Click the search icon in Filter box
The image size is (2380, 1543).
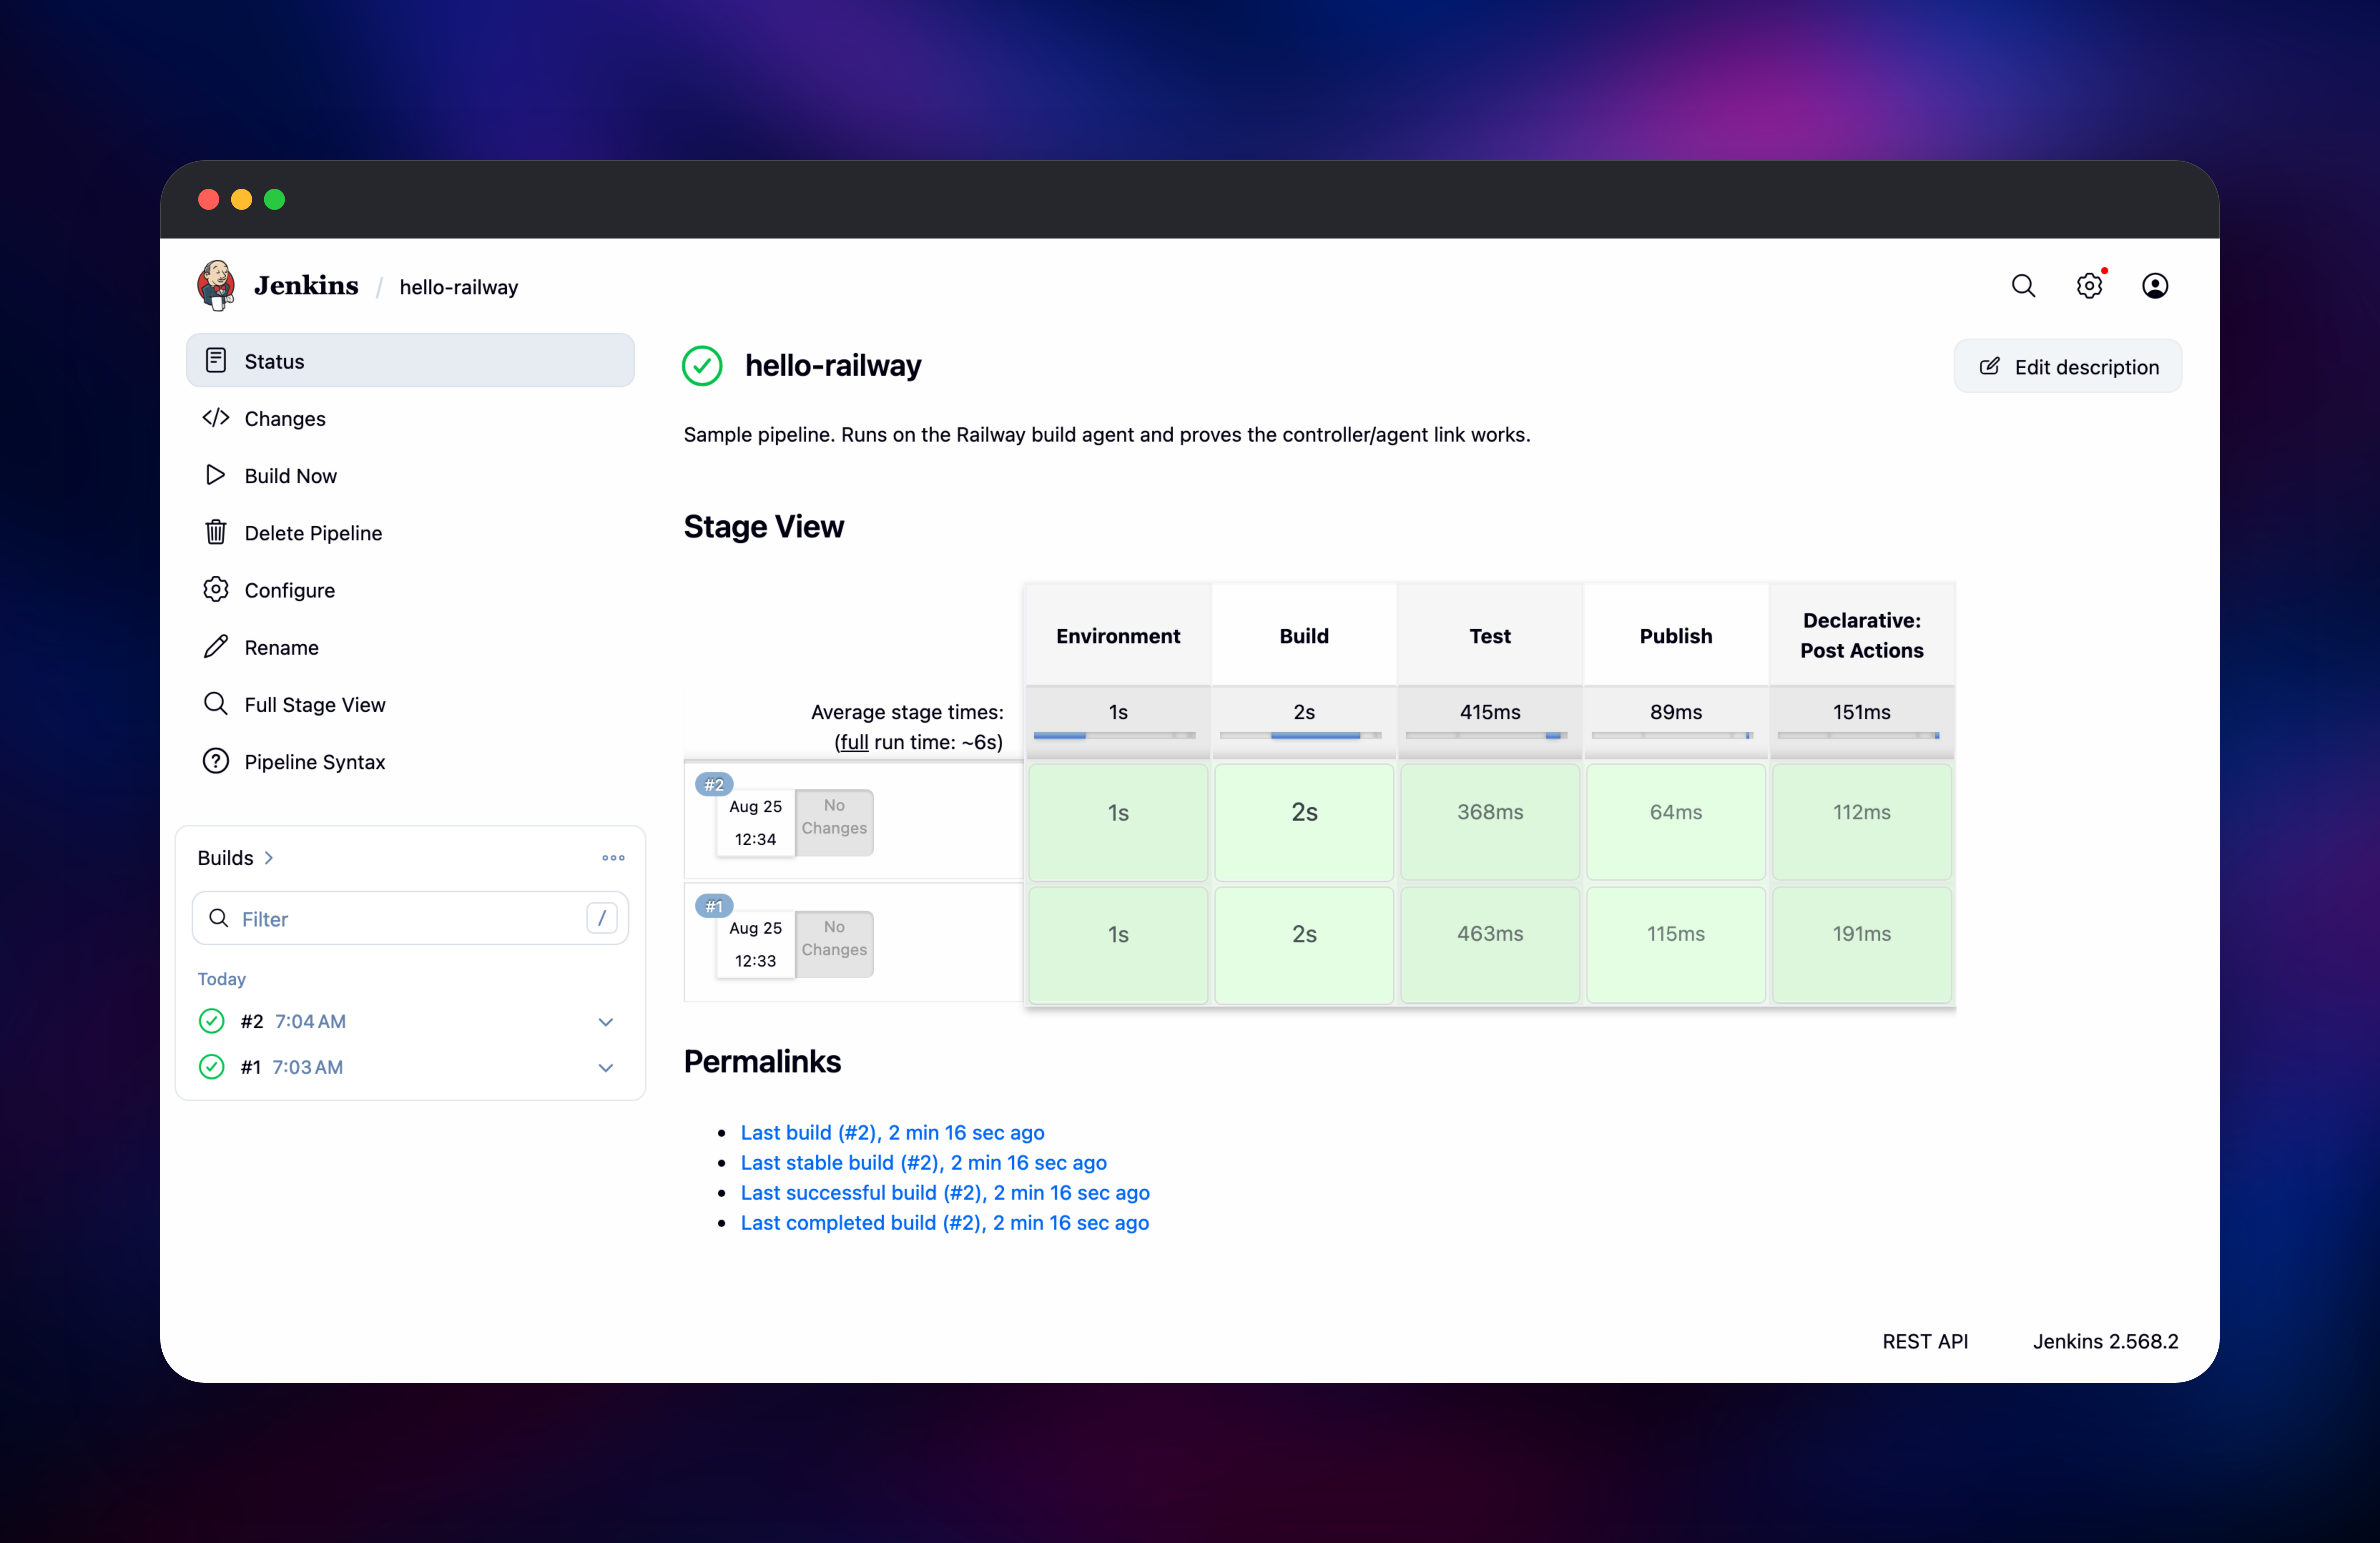pos(218,918)
